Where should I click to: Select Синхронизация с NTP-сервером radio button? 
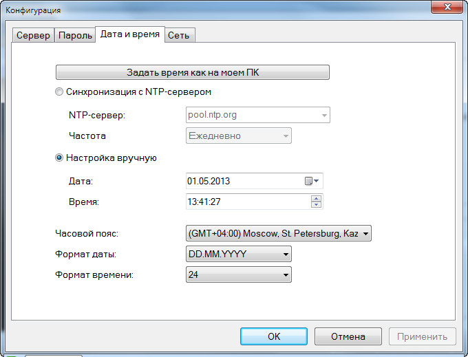59,91
